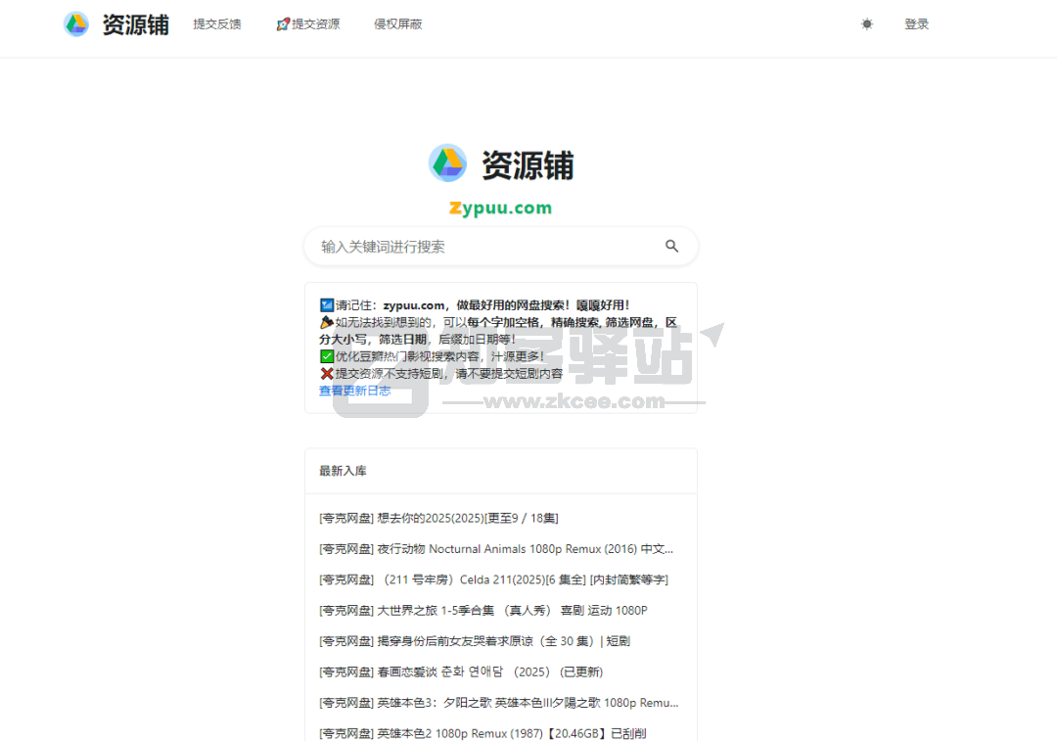1057x741 pixels.
Task: Click the large center site logo
Action: [x=447, y=162]
